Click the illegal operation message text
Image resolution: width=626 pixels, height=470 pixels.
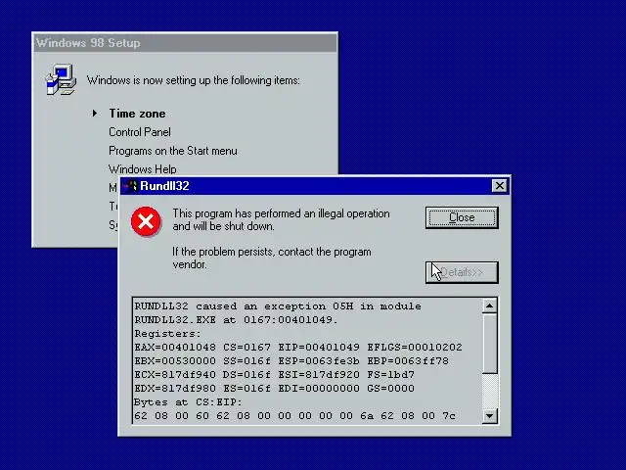(x=281, y=219)
